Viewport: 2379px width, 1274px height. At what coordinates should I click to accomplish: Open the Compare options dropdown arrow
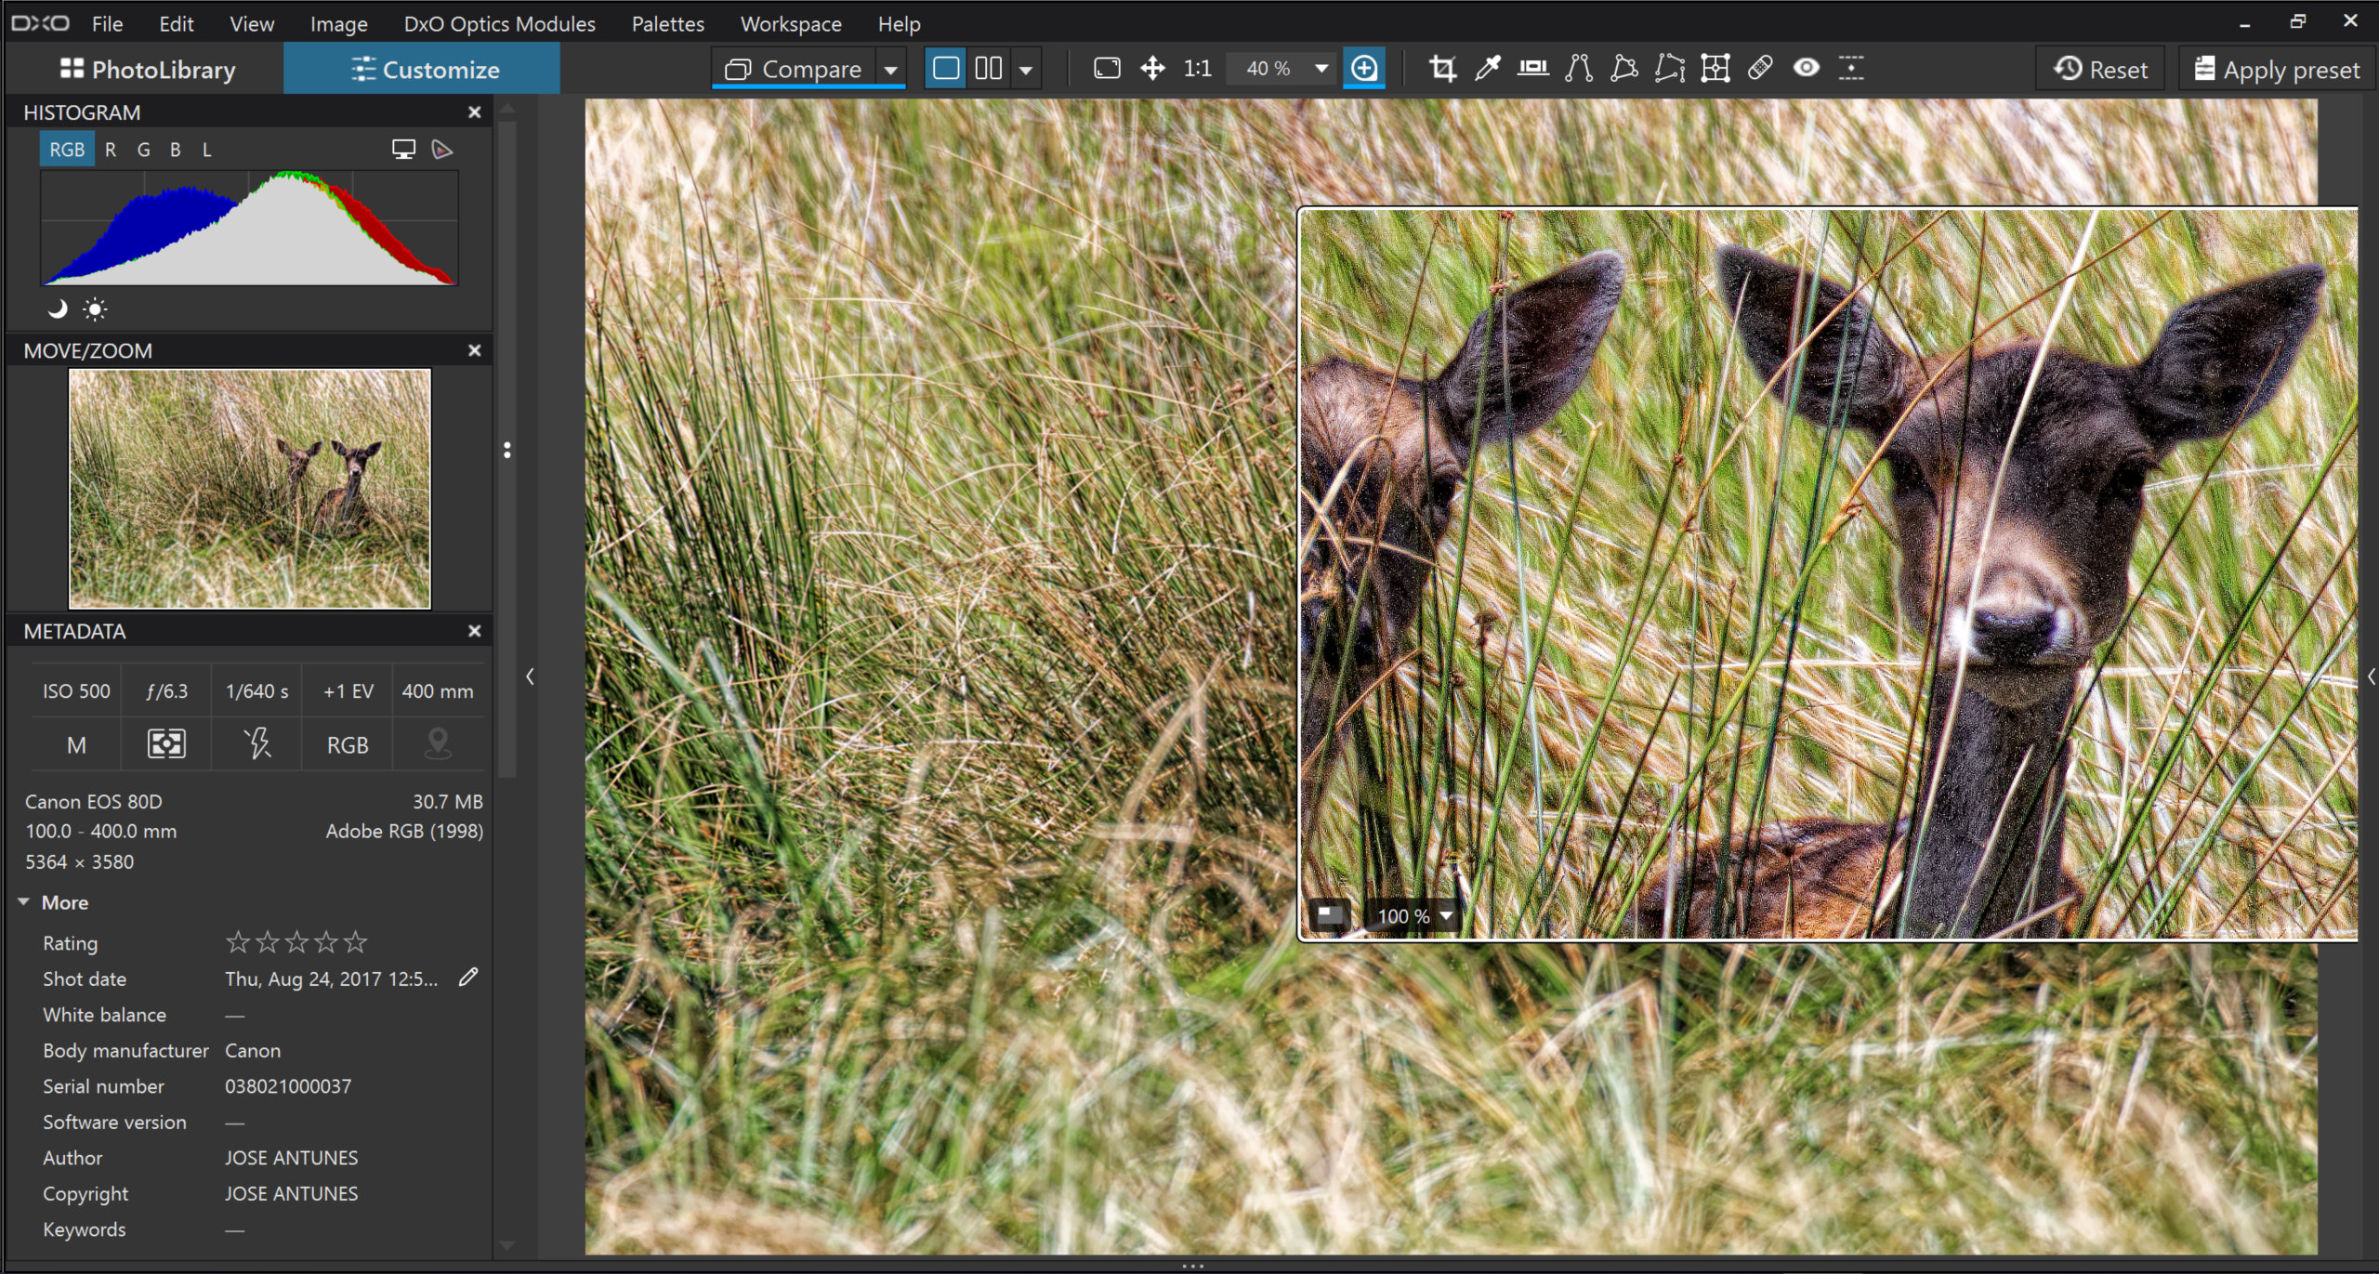pos(890,70)
